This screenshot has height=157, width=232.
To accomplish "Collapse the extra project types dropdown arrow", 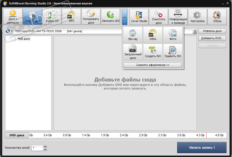I will click(x=125, y=17).
